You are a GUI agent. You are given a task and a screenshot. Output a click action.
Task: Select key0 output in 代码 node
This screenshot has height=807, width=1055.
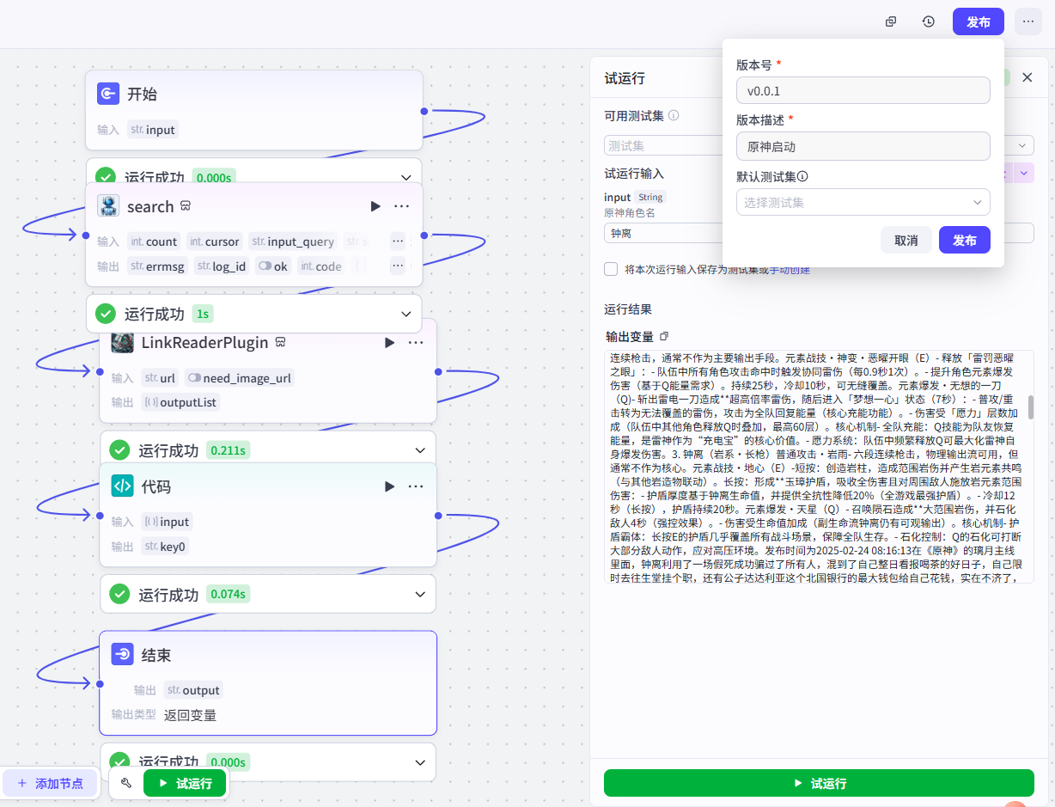[x=164, y=547]
